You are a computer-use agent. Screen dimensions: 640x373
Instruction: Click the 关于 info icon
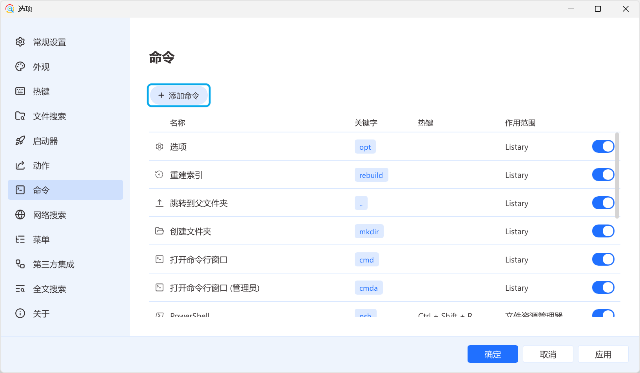click(20, 313)
